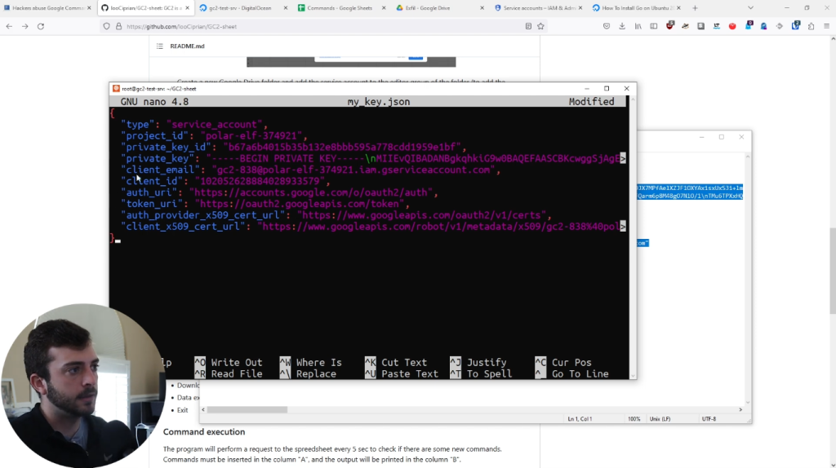Switch to How To Install Go tab
The width and height of the screenshot is (836, 468).
coord(637,8)
